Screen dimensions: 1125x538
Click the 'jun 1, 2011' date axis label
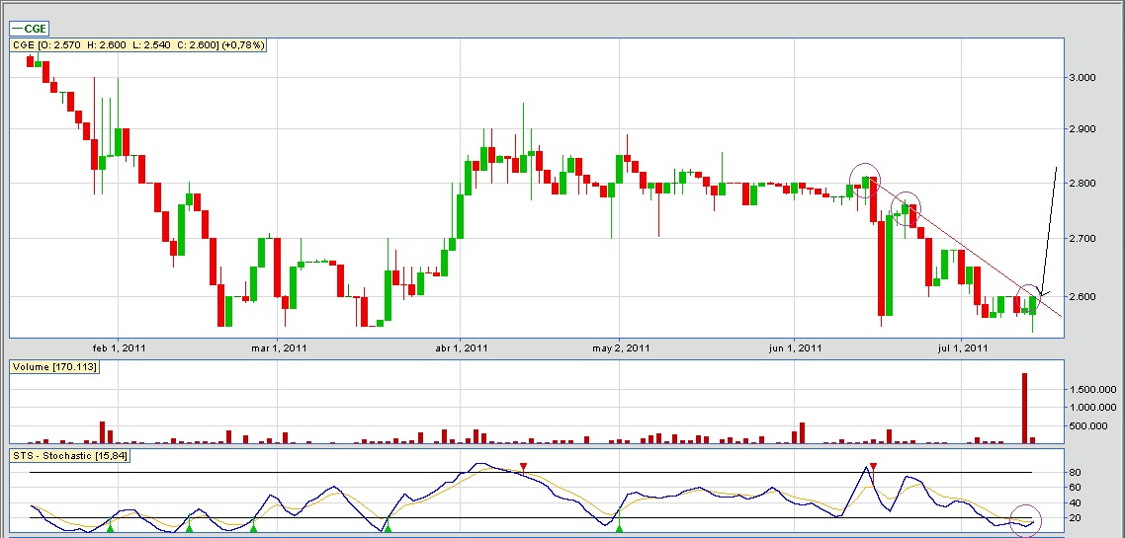[795, 347]
